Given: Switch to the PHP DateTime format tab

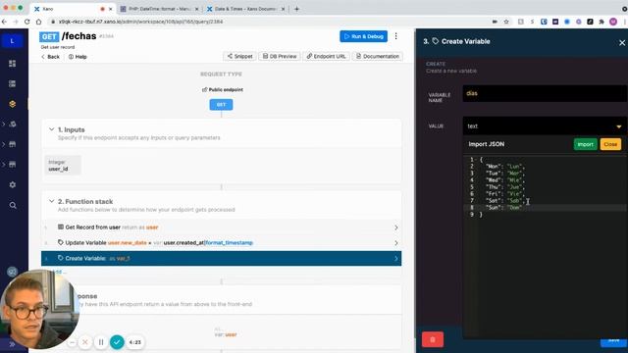Looking at the screenshot, I should (x=160, y=9).
